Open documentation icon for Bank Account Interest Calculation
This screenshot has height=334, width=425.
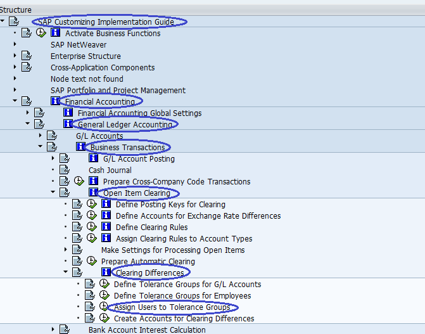pyautogui.click(x=65, y=329)
